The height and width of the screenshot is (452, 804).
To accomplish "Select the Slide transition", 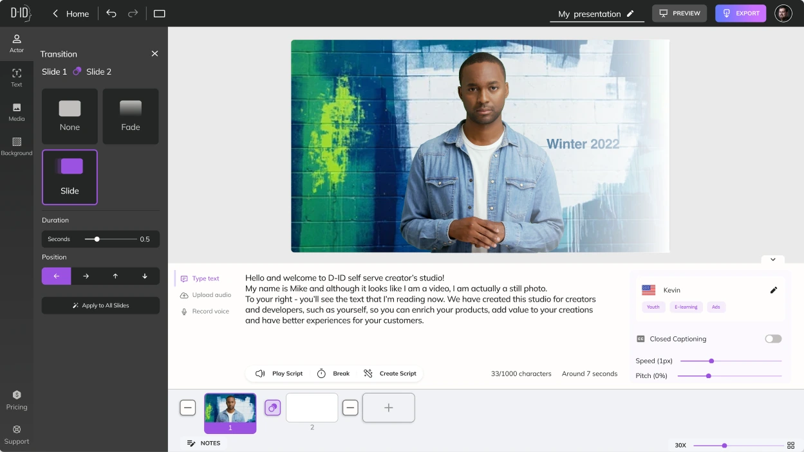I will click(70, 177).
